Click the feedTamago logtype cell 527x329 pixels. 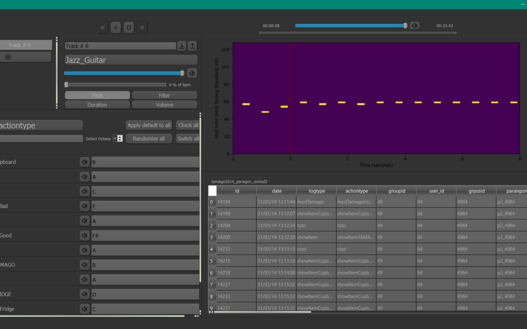click(x=316, y=202)
